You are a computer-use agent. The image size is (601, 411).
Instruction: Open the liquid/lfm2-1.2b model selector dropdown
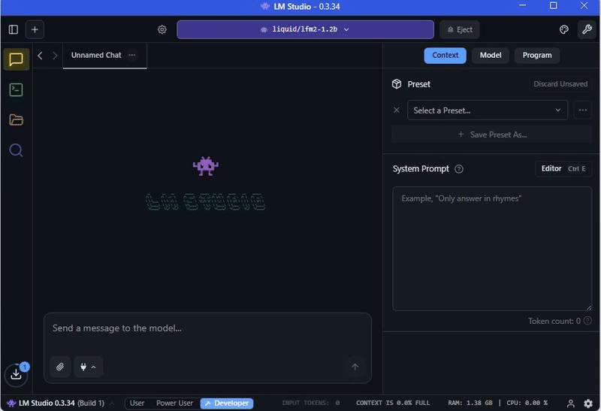click(x=305, y=29)
